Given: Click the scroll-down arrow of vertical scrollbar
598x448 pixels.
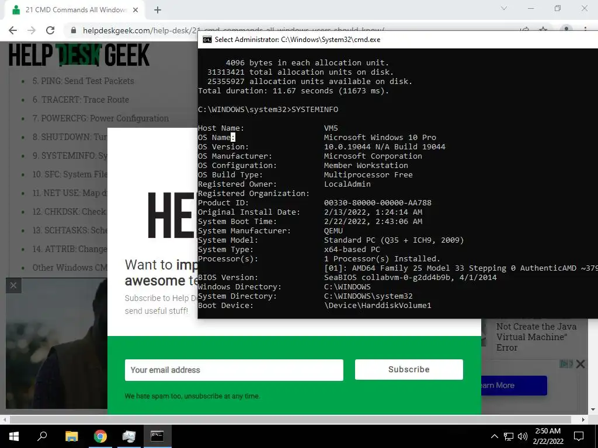Looking at the screenshot, I should (x=593, y=409).
